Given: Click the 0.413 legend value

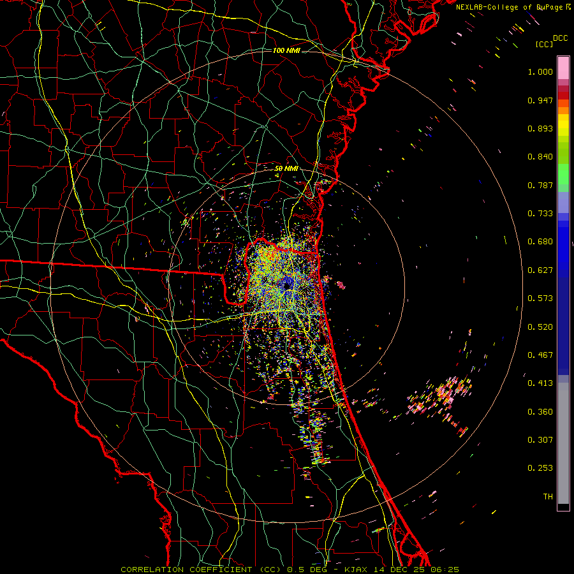Looking at the screenshot, I should (x=540, y=383).
